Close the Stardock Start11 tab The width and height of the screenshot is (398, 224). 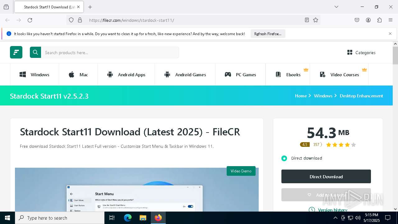click(78, 7)
